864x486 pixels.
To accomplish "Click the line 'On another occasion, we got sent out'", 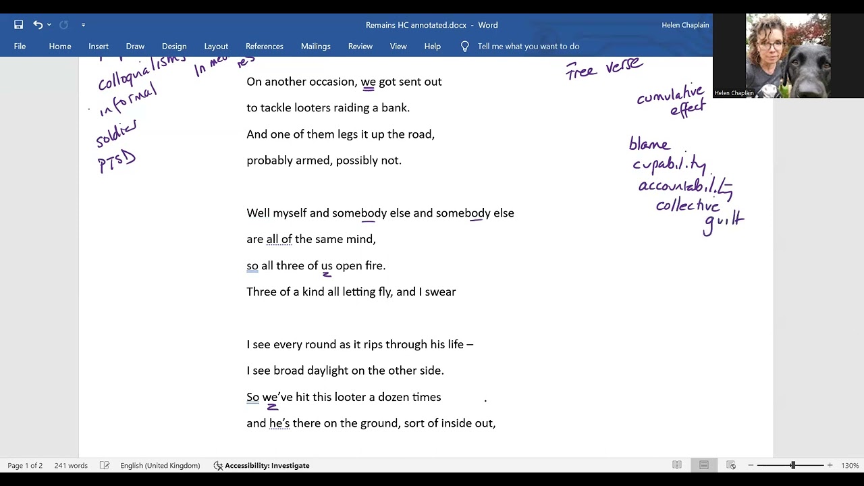I will click(344, 82).
